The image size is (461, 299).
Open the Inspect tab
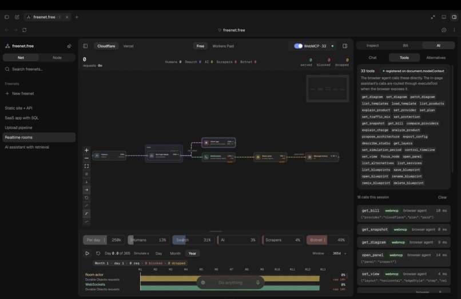tap(372, 45)
